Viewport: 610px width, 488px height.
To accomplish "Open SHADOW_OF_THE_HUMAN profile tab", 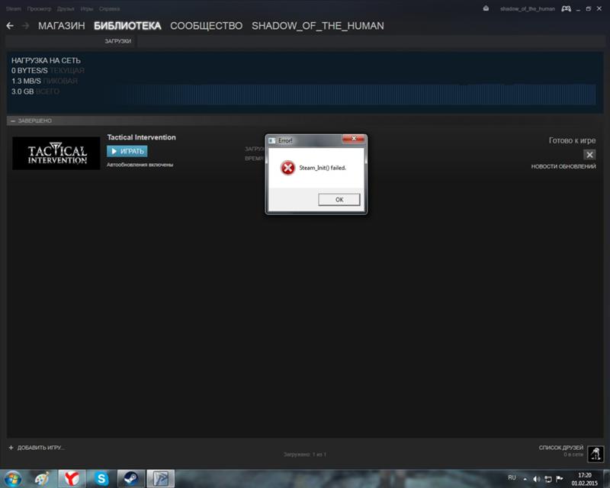I will [x=317, y=26].
